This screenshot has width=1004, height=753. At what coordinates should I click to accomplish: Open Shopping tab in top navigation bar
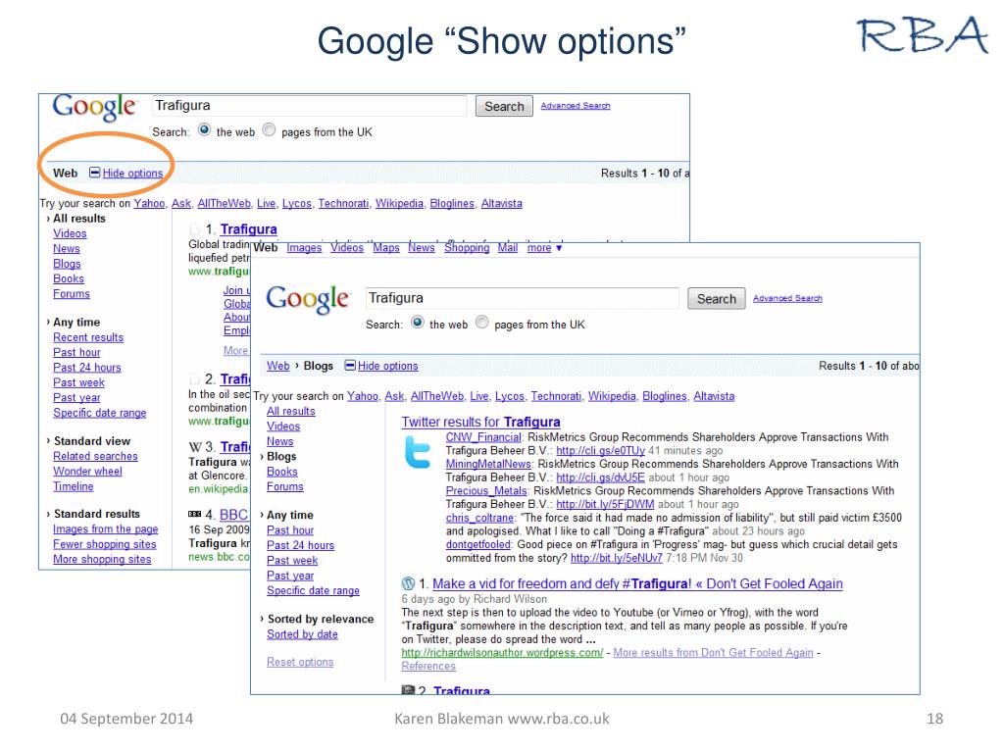(x=467, y=248)
